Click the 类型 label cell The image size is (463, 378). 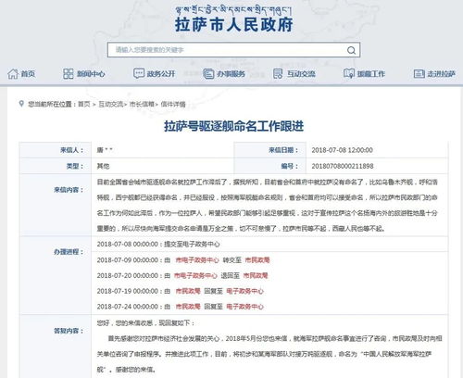56,166
